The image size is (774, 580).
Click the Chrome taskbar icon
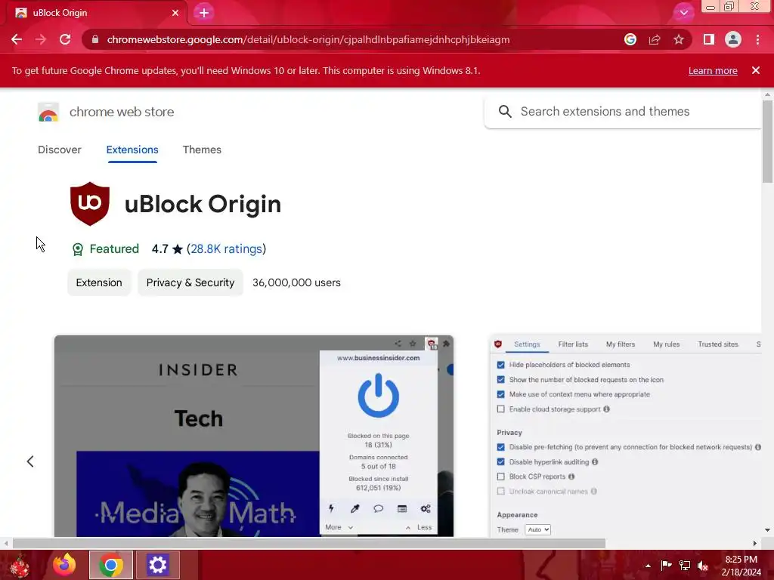pos(111,565)
